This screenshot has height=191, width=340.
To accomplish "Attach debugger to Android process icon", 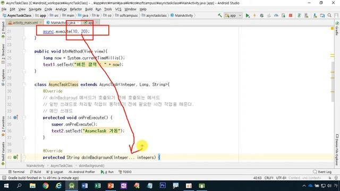I will click(283, 15).
